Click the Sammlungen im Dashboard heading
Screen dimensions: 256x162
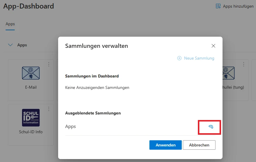pyautogui.click(x=92, y=76)
